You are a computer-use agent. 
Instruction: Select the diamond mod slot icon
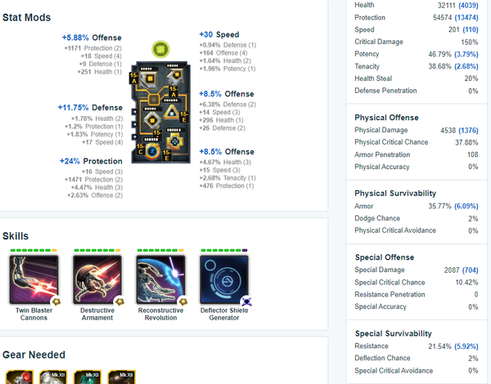pos(152,120)
